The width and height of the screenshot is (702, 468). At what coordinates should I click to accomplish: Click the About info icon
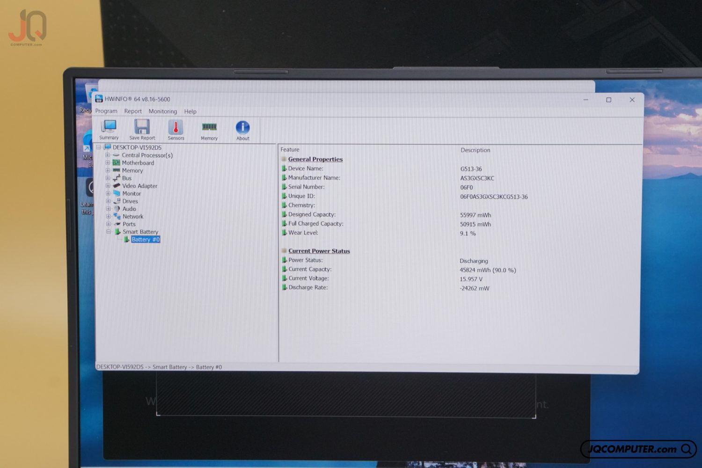click(242, 127)
